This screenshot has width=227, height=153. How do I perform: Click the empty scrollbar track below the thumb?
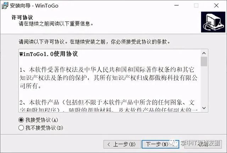(204, 86)
